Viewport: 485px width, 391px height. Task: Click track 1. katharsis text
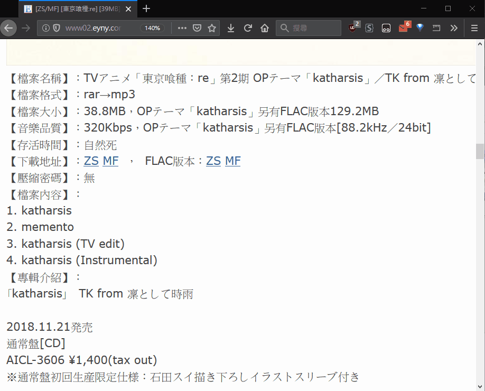39,211
